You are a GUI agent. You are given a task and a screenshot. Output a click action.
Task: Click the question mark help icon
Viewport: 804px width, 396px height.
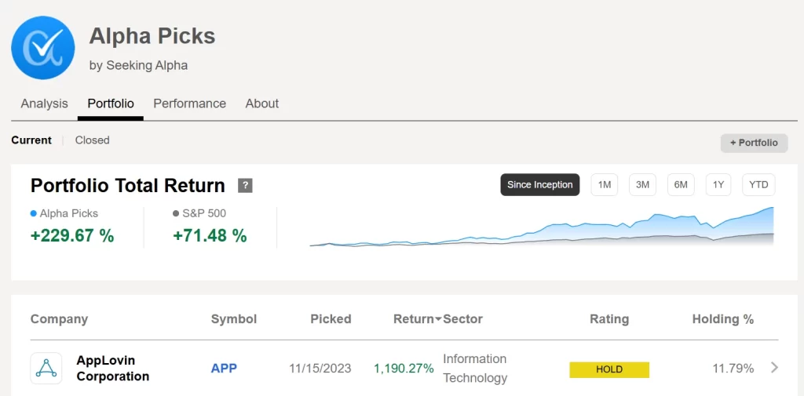246,186
